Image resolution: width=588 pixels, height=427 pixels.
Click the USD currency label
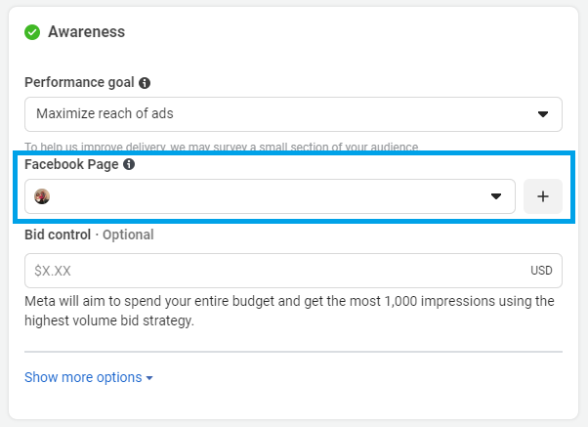[x=541, y=271]
